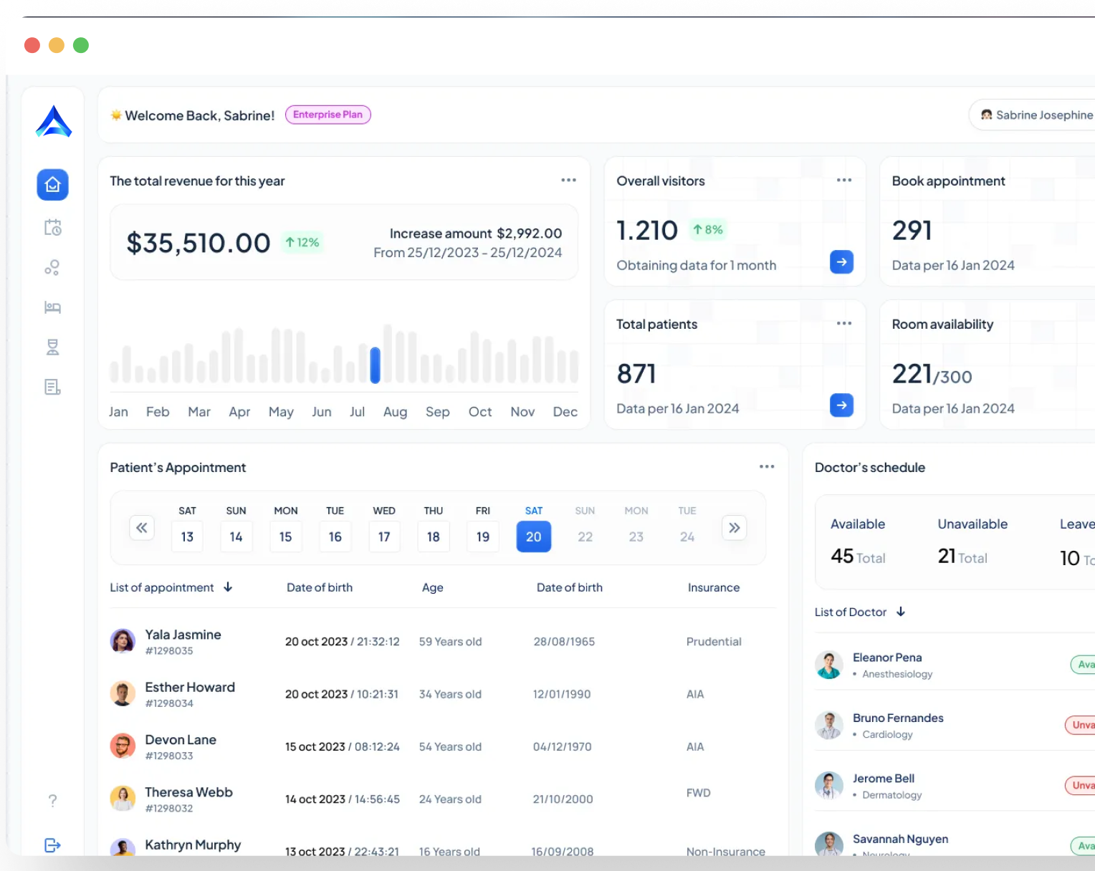Click the help question mark icon
Screen dimensions: 1095x871
tap(52, 801)
